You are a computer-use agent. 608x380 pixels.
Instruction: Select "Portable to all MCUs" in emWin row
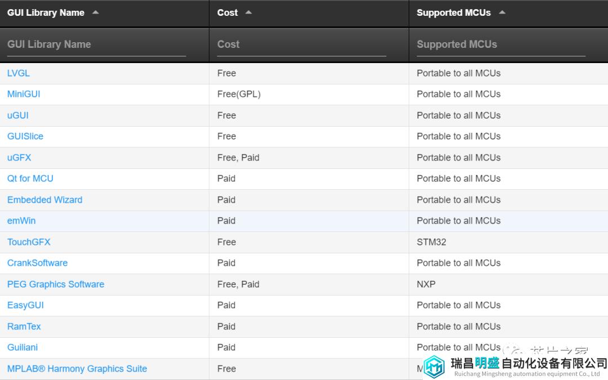tap(458, 221)
